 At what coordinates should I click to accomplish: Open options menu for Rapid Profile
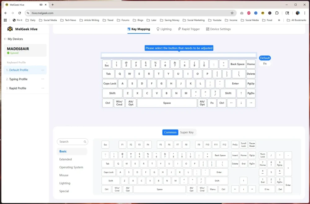click(43, 88)
